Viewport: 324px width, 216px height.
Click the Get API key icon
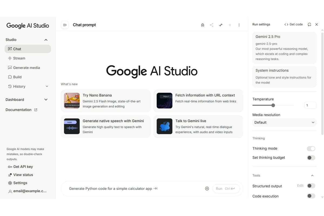click(x=10, y=167)
